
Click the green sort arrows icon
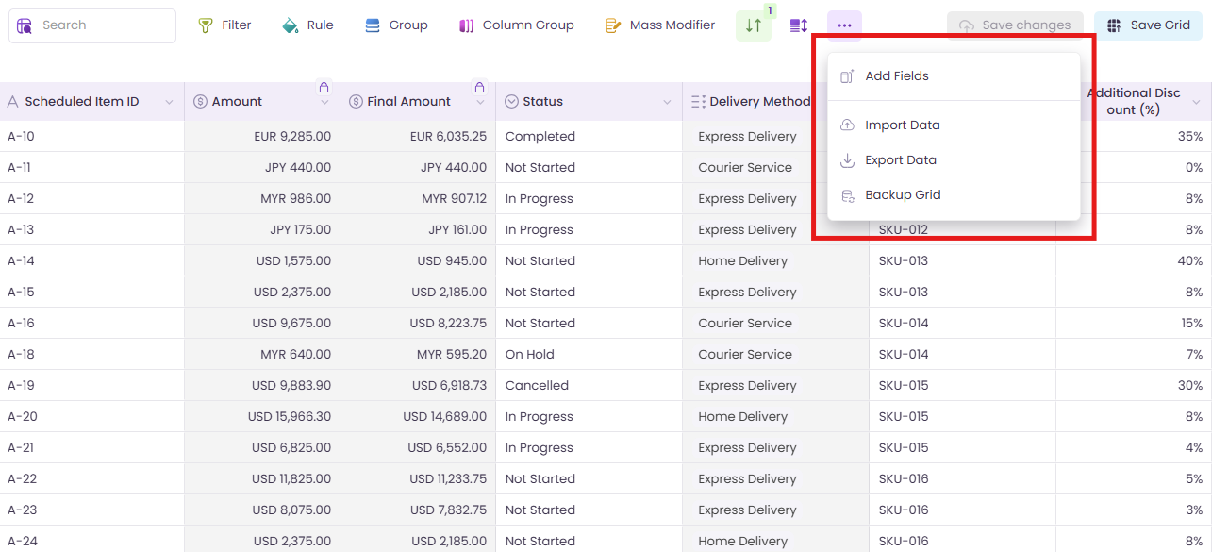[x=753, y=26]
